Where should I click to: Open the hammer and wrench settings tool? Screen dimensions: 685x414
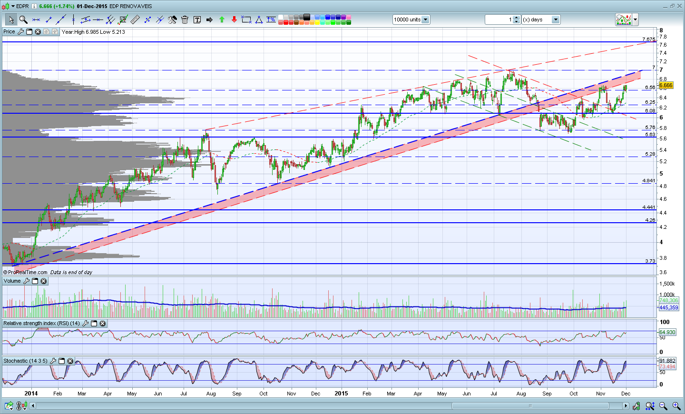[172, 20]
